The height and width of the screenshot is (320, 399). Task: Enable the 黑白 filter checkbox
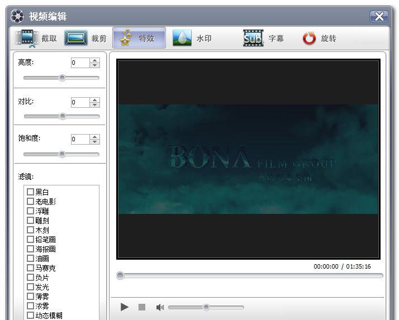(x=31, y=192)
